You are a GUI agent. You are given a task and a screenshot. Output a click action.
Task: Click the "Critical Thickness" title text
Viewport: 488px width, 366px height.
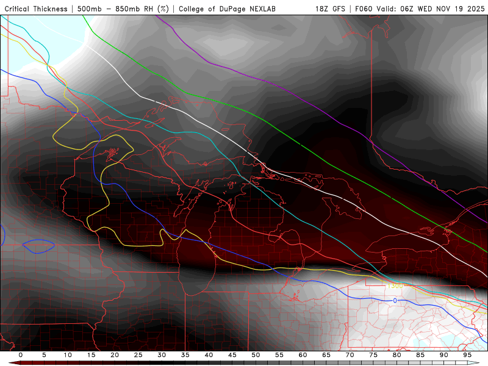point(36,9)
